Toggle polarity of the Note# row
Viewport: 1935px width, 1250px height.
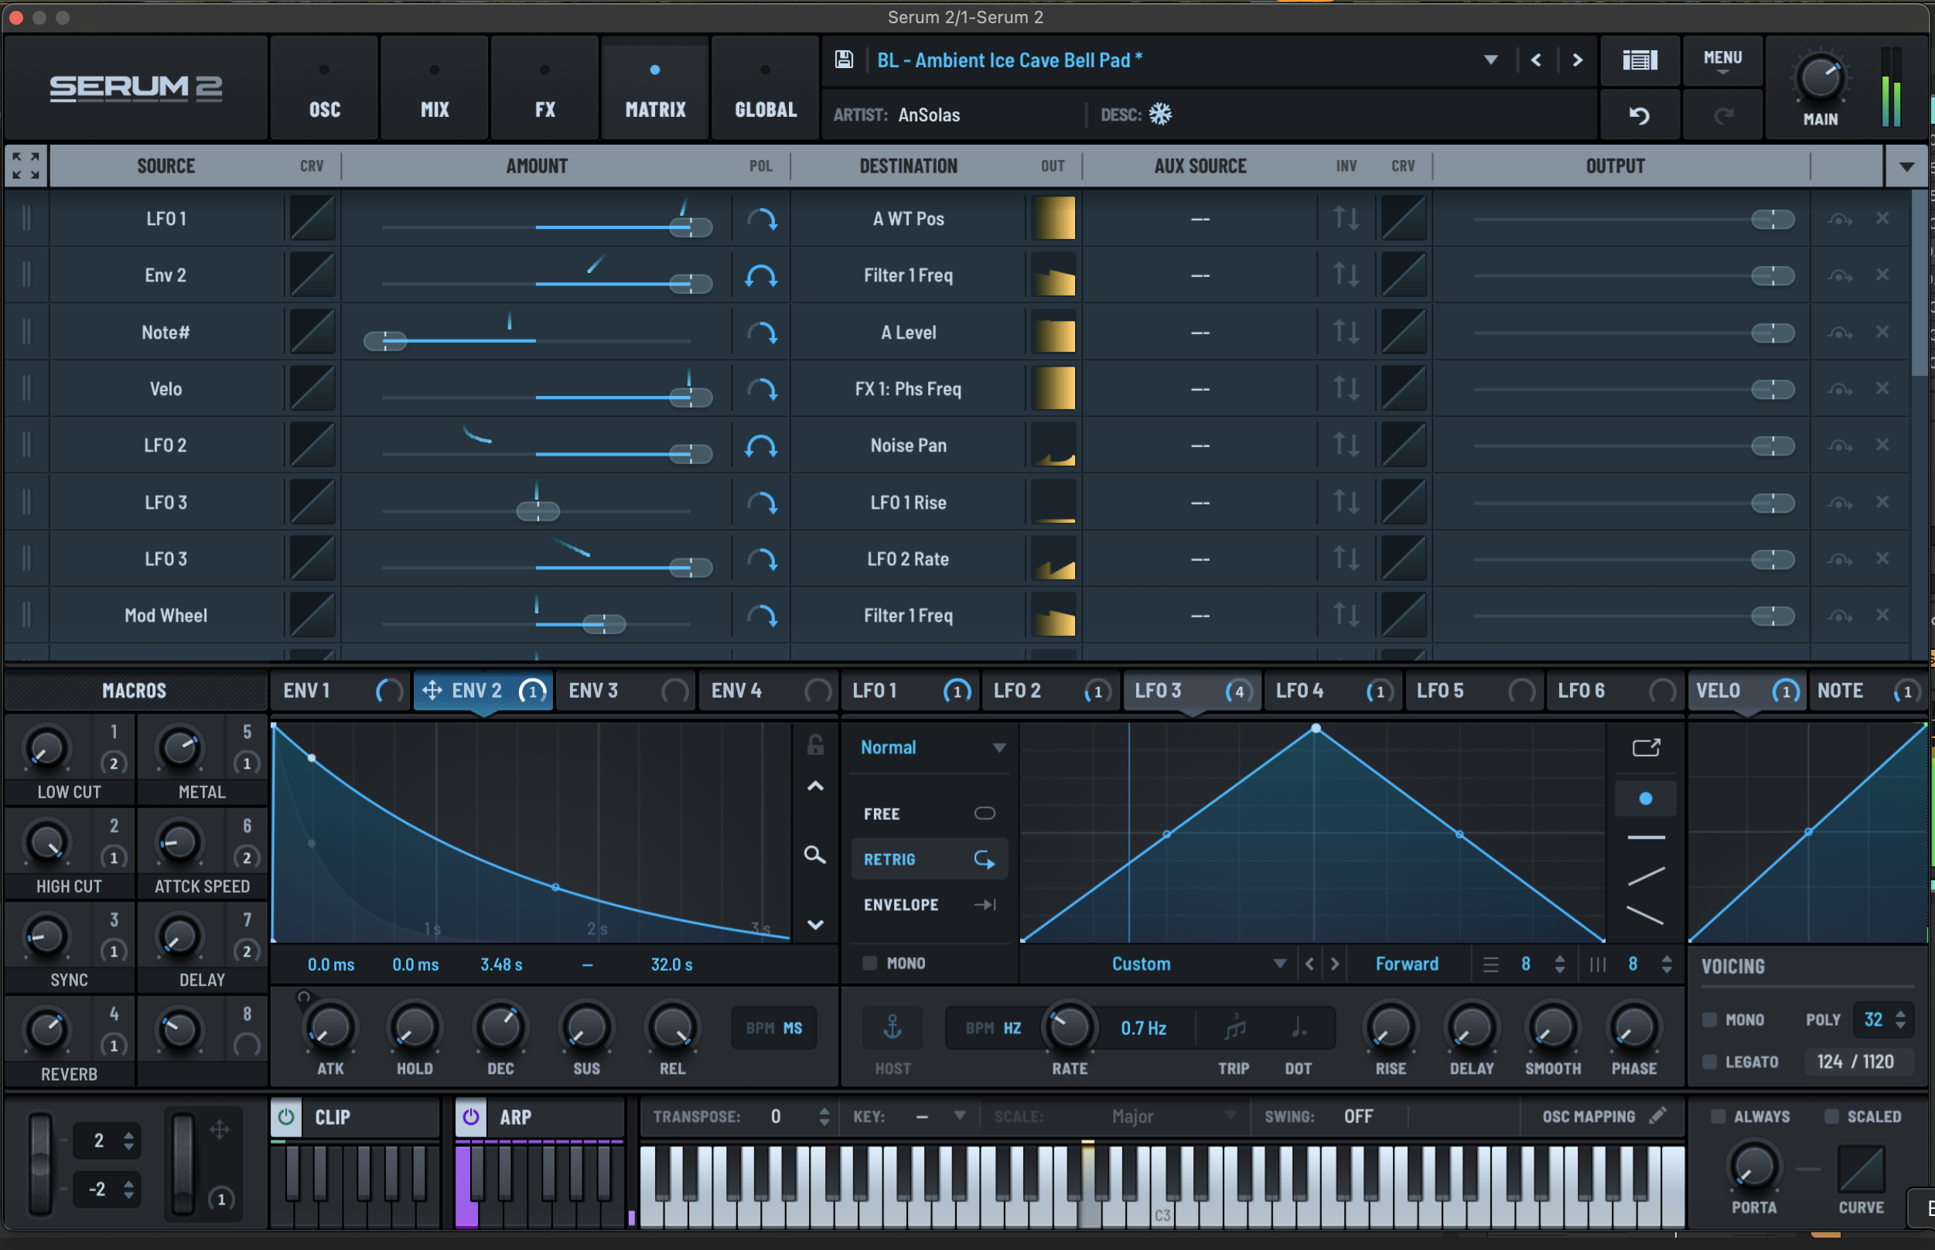point(761,333)
